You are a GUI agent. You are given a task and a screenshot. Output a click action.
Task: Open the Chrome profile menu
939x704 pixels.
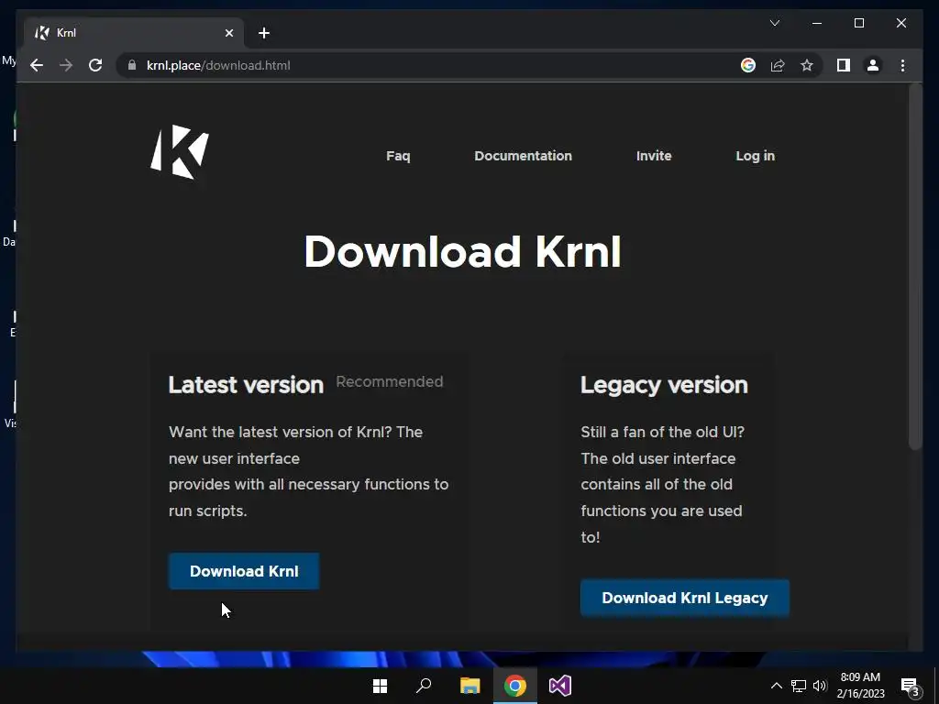click(x=873, y=65)
